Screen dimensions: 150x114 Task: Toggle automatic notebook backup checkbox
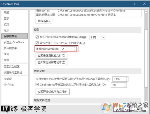37,37
